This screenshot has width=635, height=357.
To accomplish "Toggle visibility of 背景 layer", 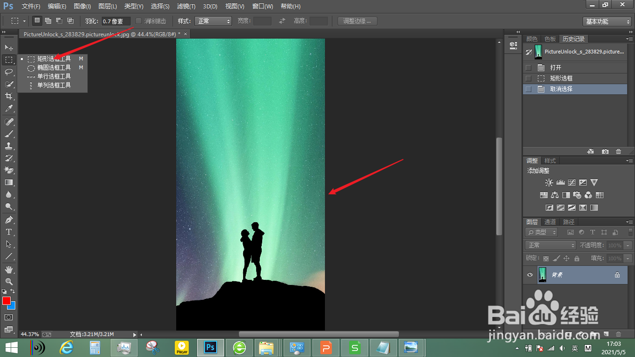I will pyautogui.click(x=529, y=275).
